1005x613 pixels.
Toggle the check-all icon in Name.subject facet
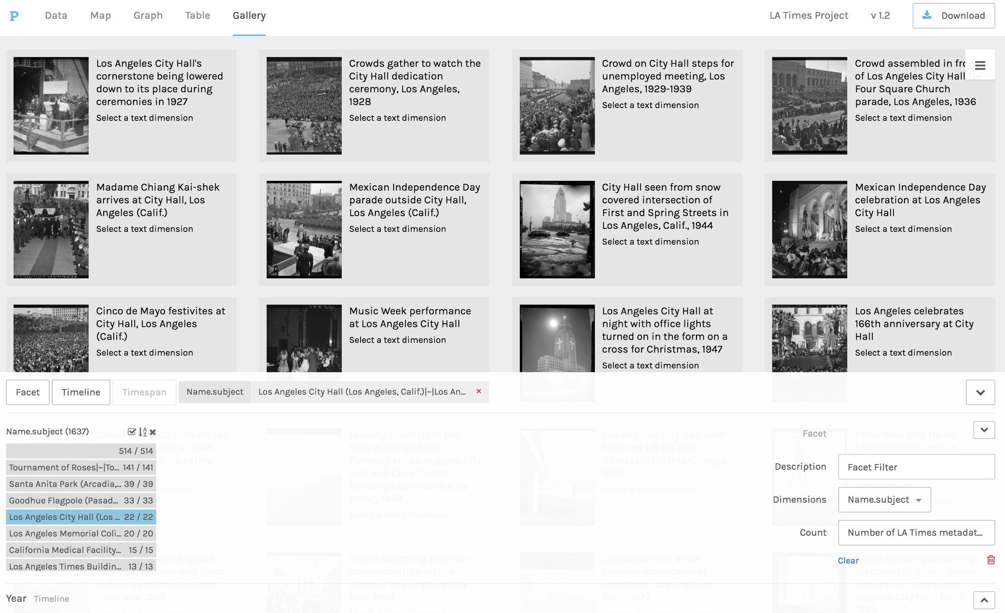(x=132, y=432)
